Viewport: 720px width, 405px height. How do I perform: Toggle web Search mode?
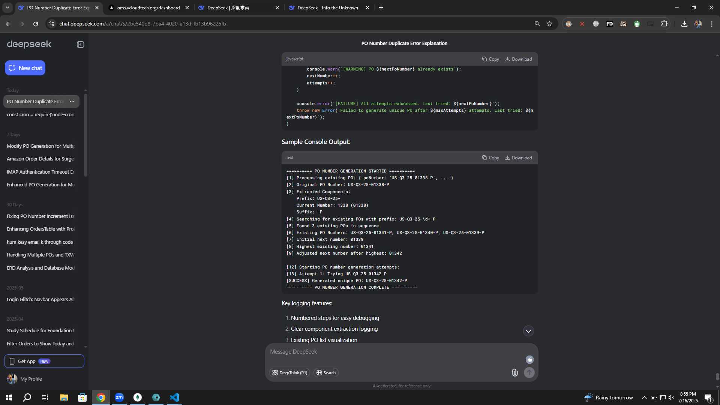(x=326, y=373)
